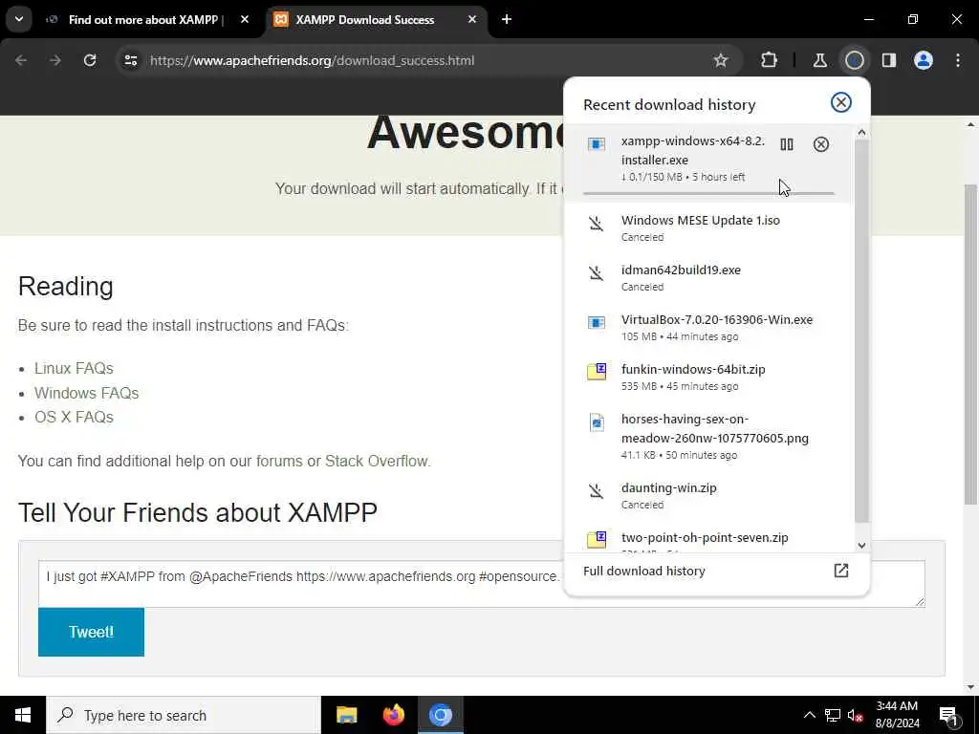Click the xampp-windows-x64 installer.exe filename
The width and height of the screenshot is (979, 734).
pos(692,150)
